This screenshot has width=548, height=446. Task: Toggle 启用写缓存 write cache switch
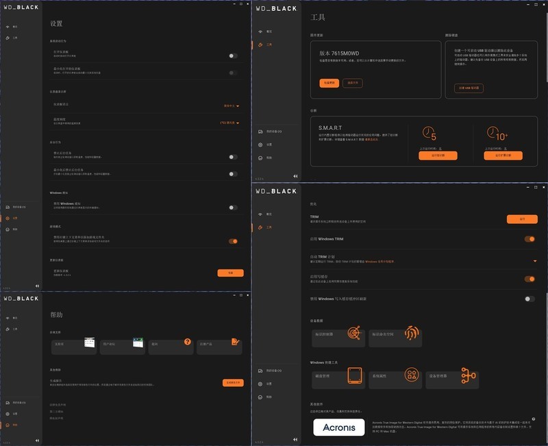pyautogui.click(x=530, y=280)
